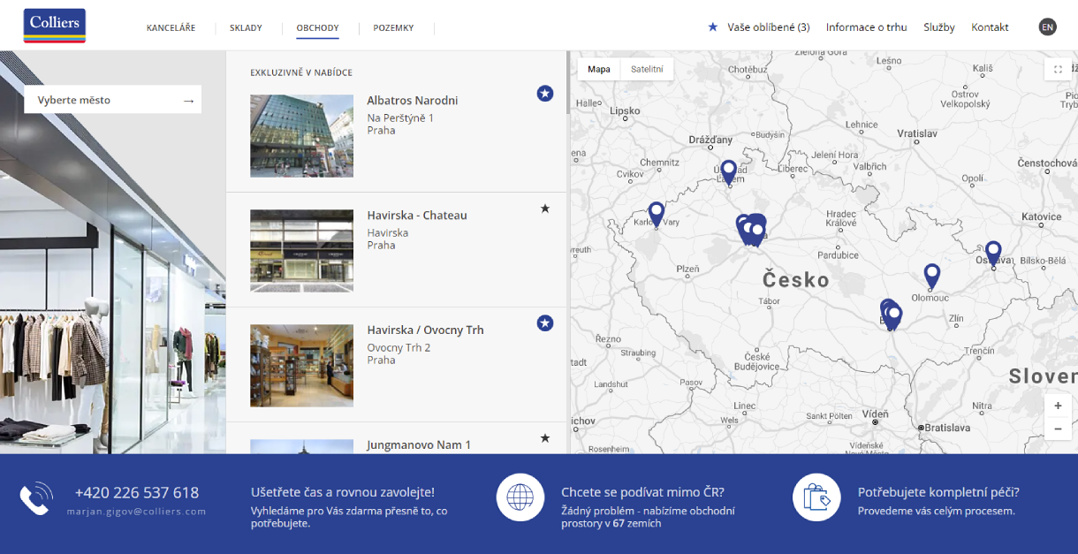Click the phone handset icon in footer

[x=35, y=499]
